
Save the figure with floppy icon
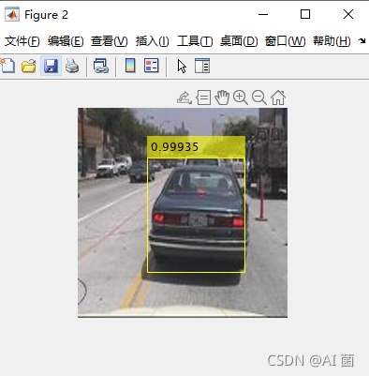coord(51,66)
